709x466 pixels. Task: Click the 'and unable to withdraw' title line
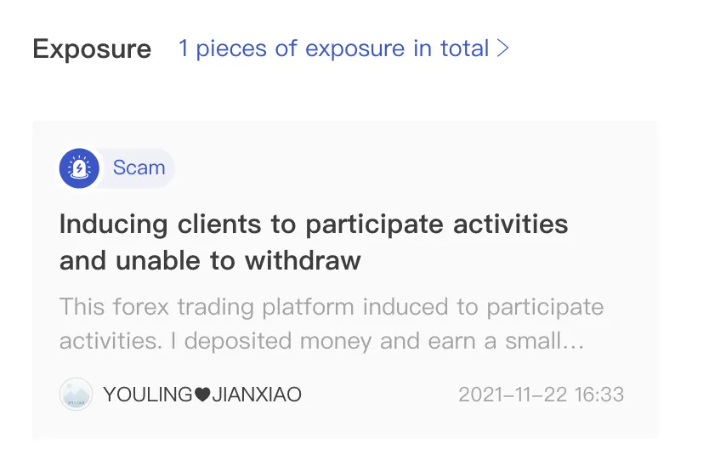[210, 260]
